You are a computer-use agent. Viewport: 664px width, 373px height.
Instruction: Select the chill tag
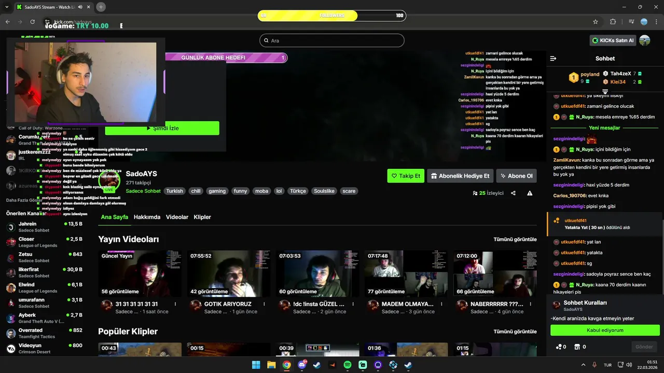(196, 191)
